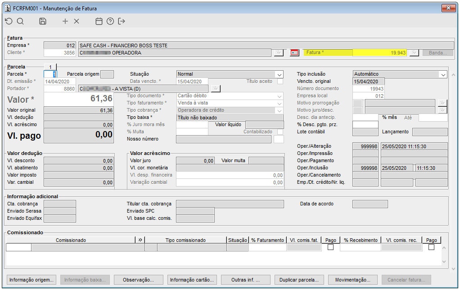This screenshot has width=460, height=291.
Task: Toggle the Contabilizado checkbox
Action: (x=280, y=132)
